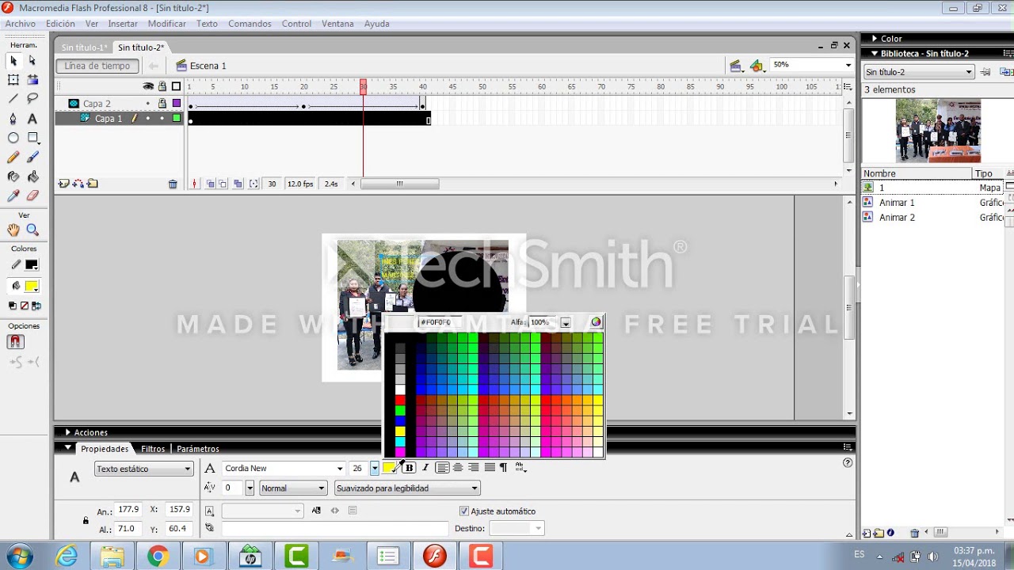The height and width of the screenshot is (570, 1014).
Task: Open the Normal character position dropdown
Action: 292,488
